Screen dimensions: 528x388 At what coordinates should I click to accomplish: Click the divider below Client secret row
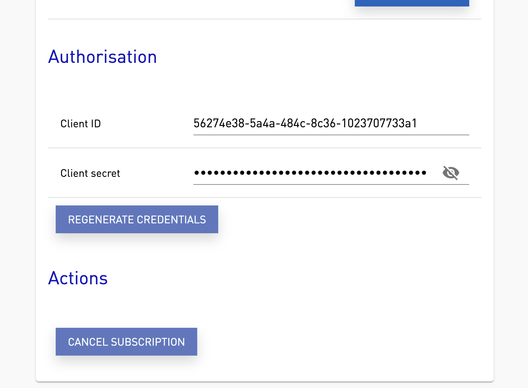(x=265, y=197)
